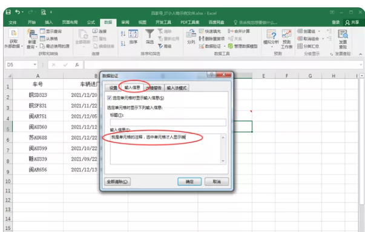
Task: Click Forecast Sheet (预测工作表) icon
Action: 286,39
